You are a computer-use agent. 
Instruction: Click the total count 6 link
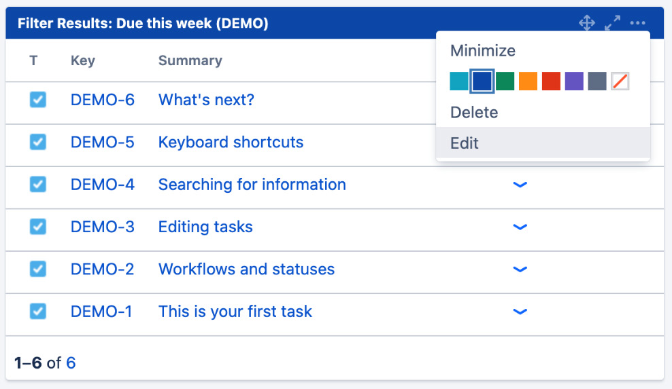point(71,363)
